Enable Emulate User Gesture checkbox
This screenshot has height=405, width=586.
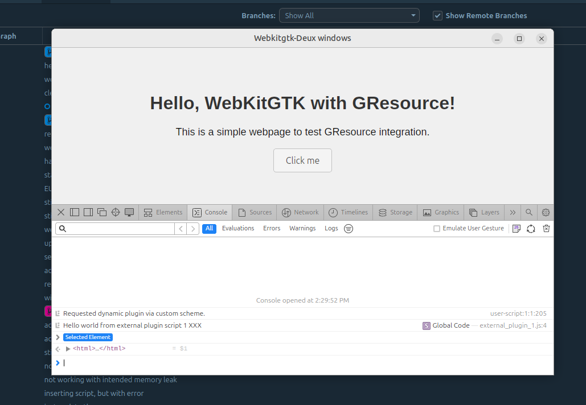(x=436, y=229)
